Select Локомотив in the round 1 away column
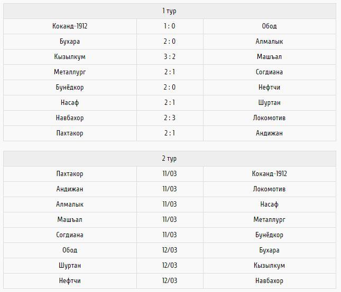 coord(269,118)
